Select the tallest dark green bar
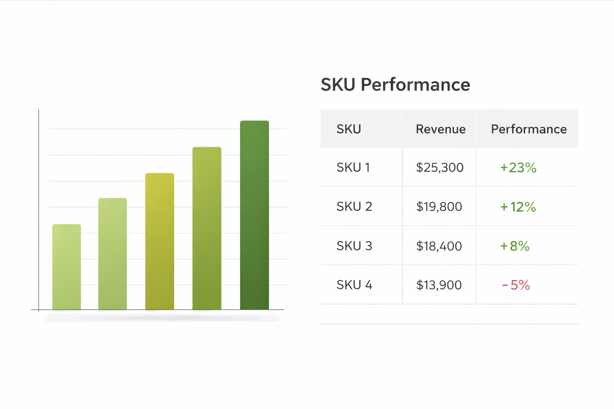Viewport: 614px width, 409px height. 254,215
